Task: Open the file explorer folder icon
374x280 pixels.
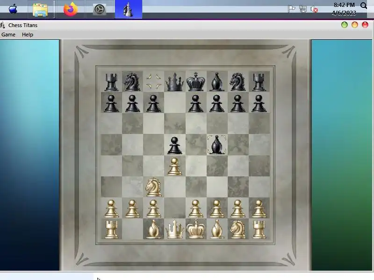Action: coord(40,9)
